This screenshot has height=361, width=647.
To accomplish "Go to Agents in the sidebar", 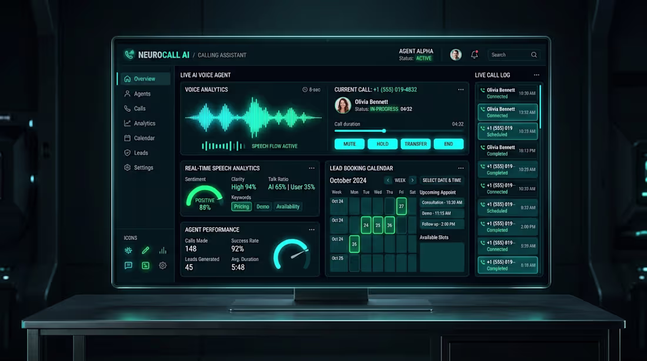I will tap(138, 93).
